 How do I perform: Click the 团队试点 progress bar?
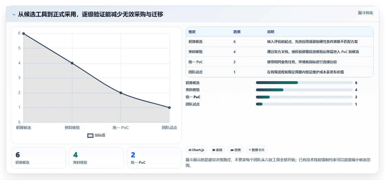[x=304, y=104]
